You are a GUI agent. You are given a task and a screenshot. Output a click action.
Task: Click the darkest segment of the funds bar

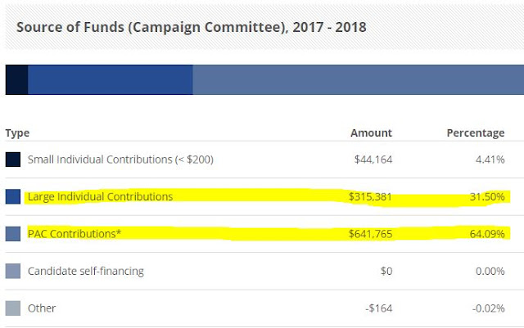pyautogui.click(x=16, y=80)
